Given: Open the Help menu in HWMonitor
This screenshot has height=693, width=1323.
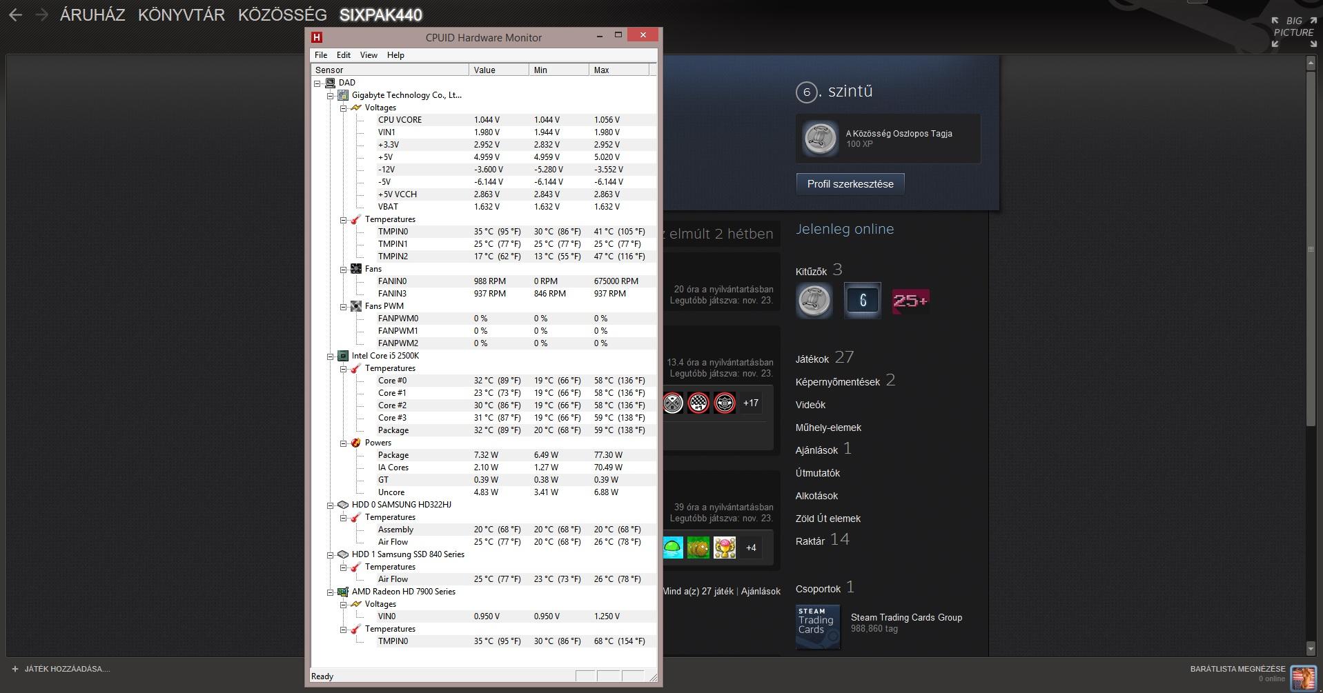Looking at the screenshot, I should pyautogui.click(x=395, y=55).
